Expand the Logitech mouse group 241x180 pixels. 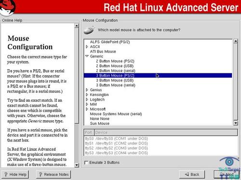point(87,99)
